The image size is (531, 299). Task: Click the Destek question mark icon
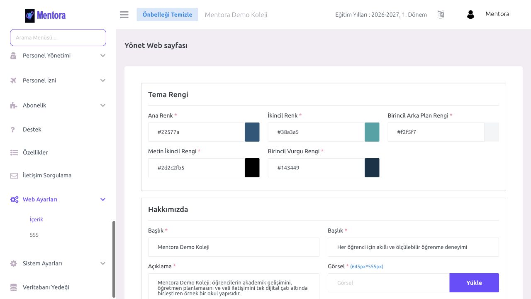tap(13, 130)
